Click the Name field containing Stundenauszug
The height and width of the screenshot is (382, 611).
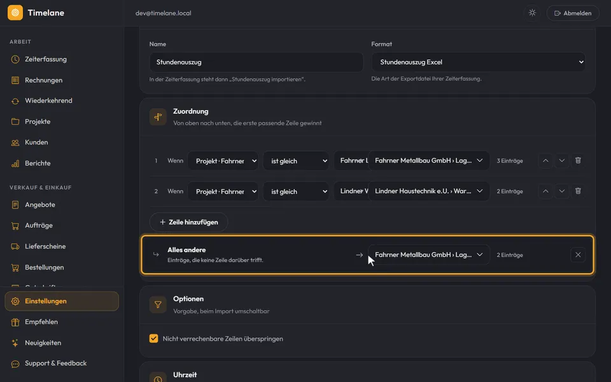pos(256,62)
